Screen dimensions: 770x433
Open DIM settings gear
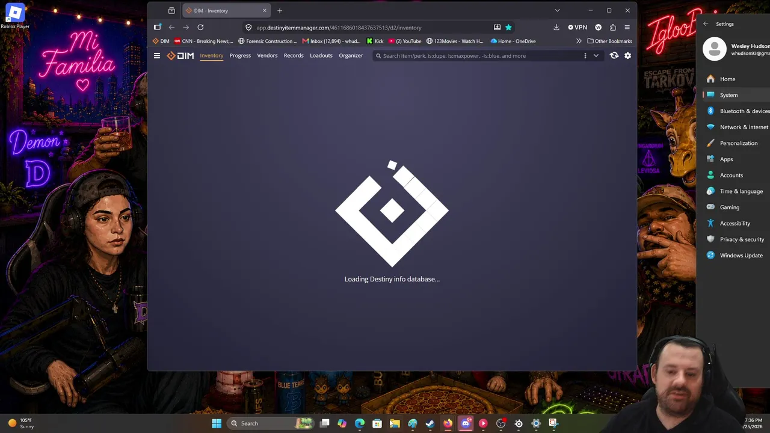click(x=627, y=56)
